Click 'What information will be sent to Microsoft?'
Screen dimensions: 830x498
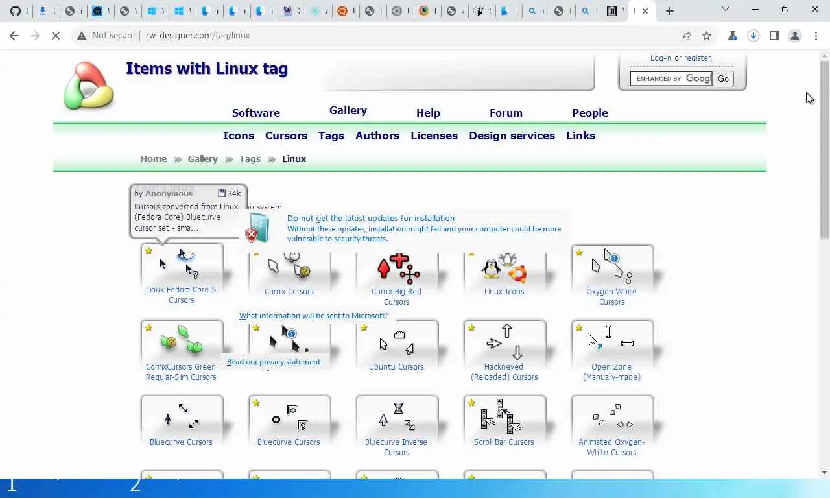313,316
